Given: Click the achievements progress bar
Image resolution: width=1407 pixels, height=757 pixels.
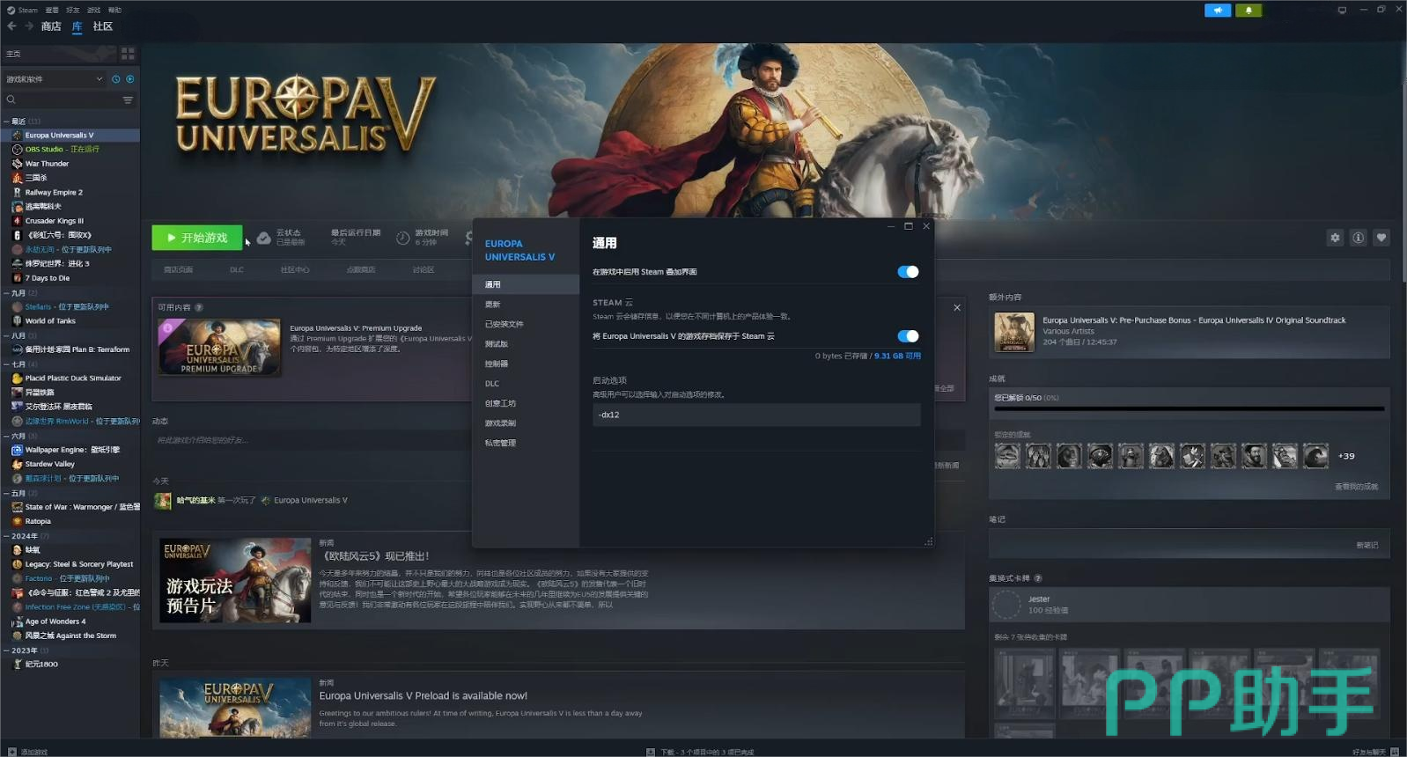Looking at the screenshot, I should pyautogui.click(x=1189, y=408).
